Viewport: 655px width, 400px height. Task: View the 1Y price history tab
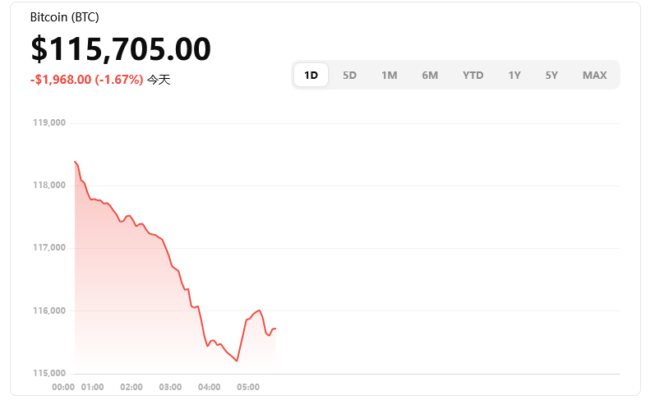click(x=514, y=75)
